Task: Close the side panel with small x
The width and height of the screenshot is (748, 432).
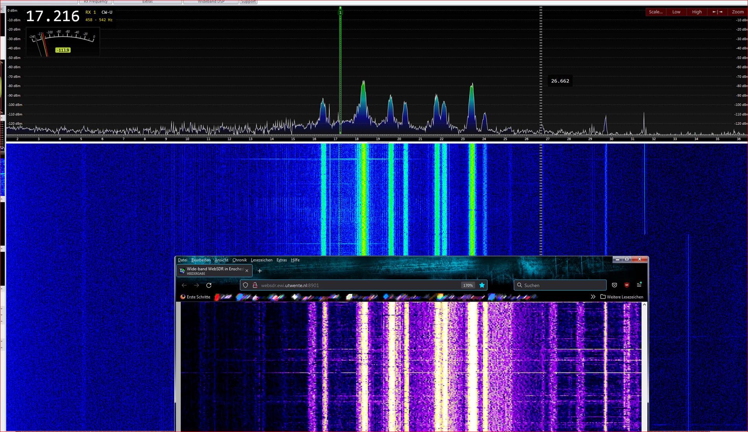Action: tap(2, 9)
